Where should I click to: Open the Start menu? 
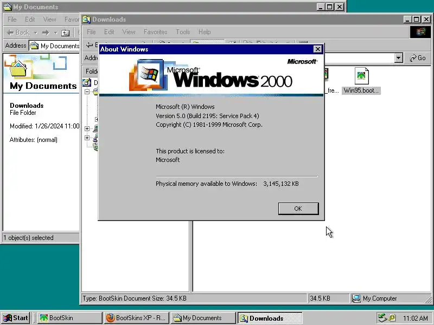coord(16,318)
